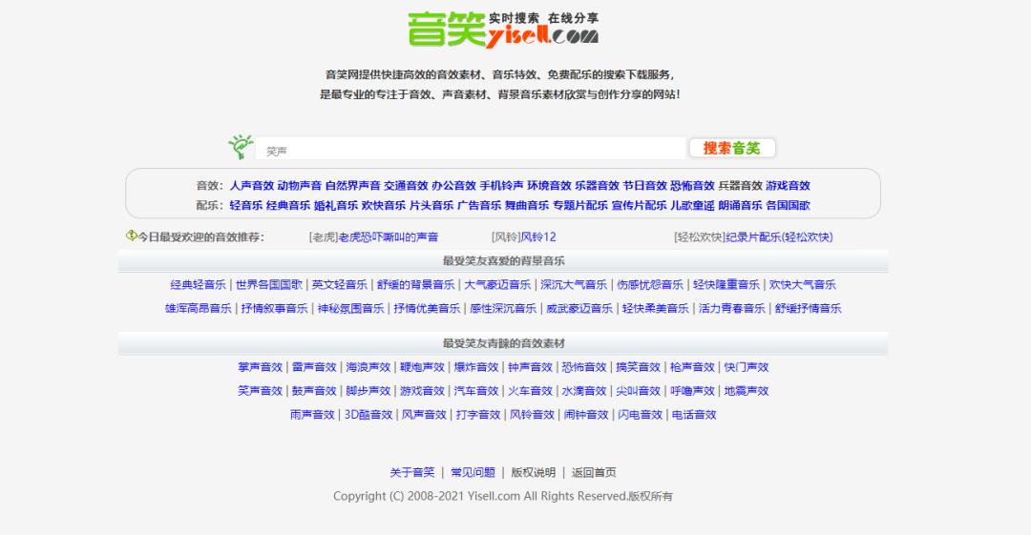Select the 各国国歌 category
The height and width of the screenshot is (535, 1031).
click(x=788, y=205)
